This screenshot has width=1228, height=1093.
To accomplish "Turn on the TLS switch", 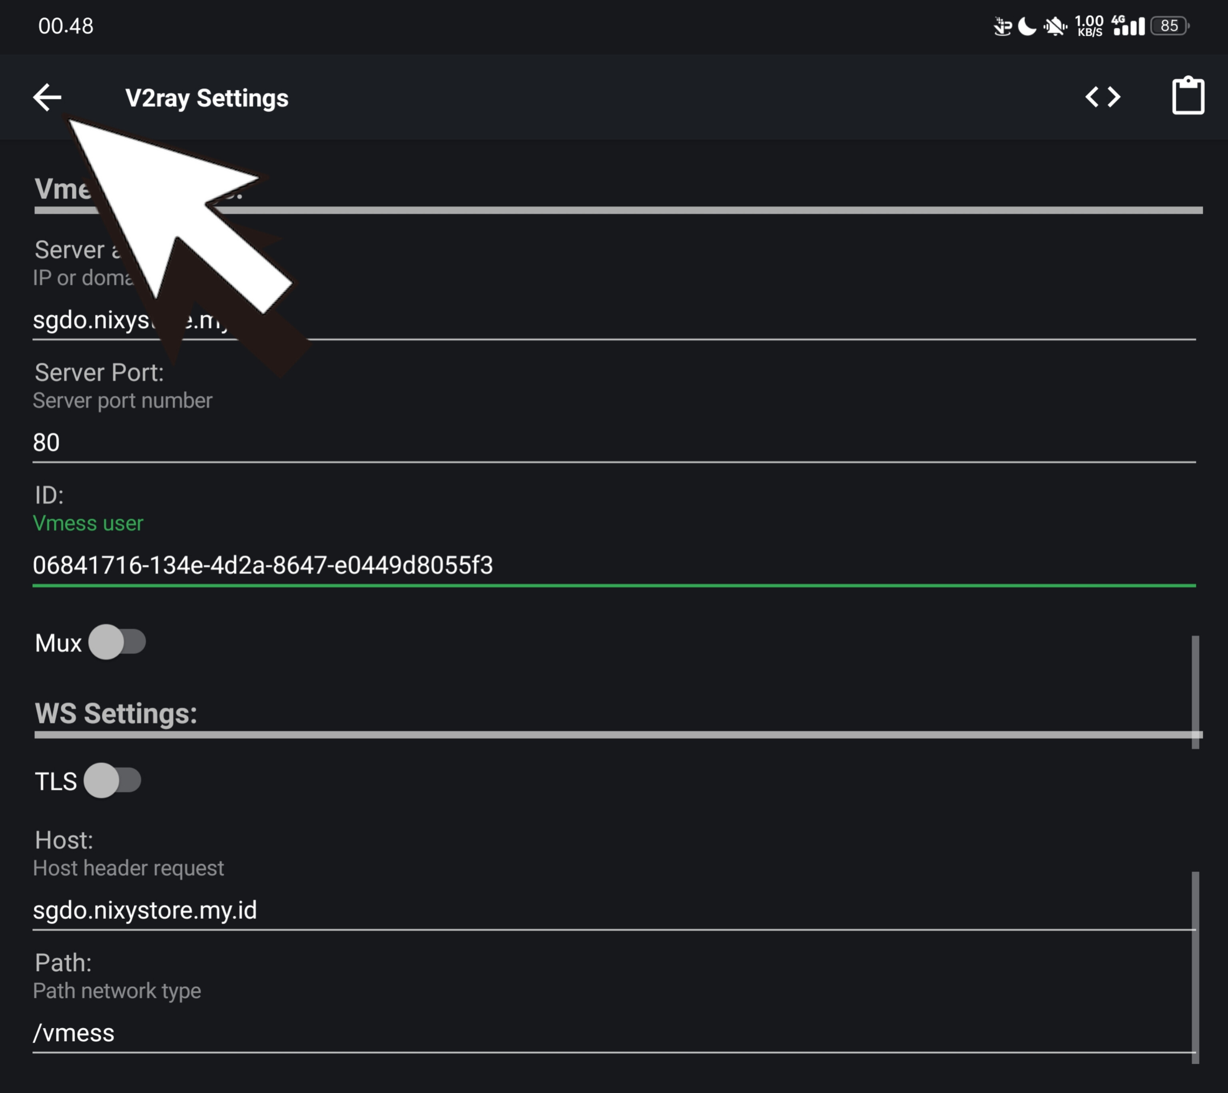I will 112,781.
